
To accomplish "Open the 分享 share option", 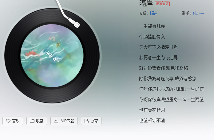I will coord(91,121).
